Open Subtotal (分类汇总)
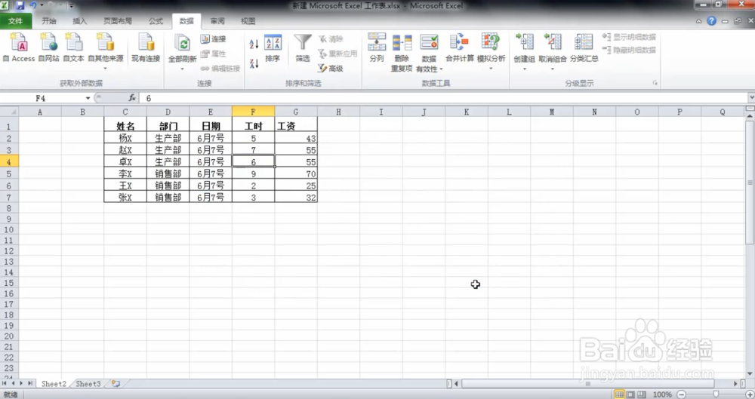This screenshot has height=399, width=755. click(584, 48)
